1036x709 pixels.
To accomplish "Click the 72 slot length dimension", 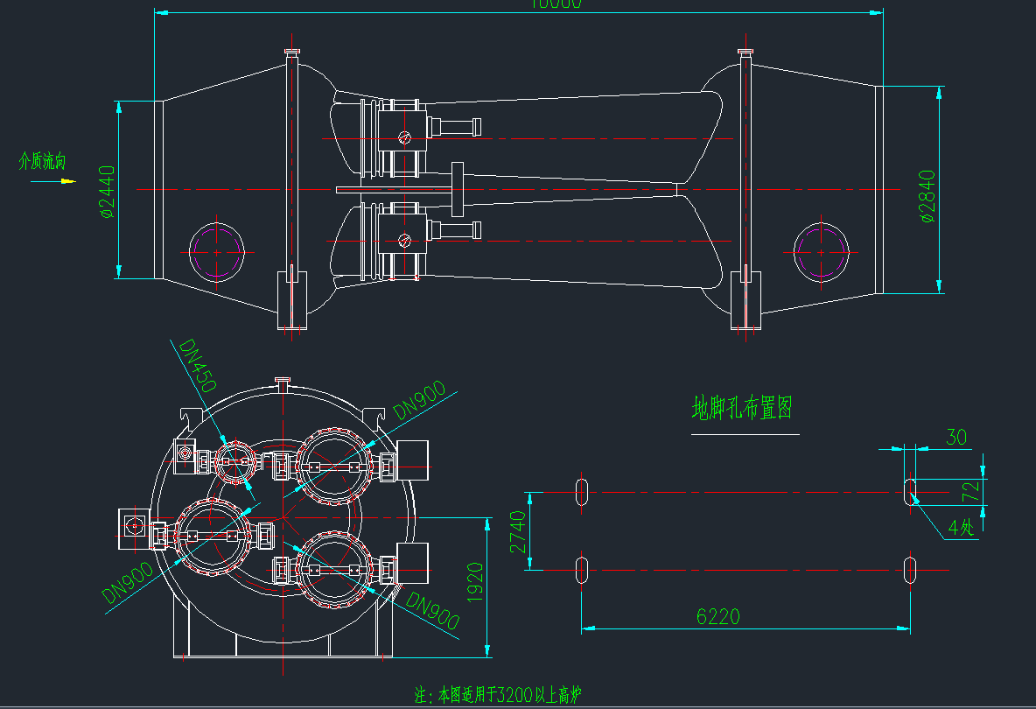I will coord(969,491).
